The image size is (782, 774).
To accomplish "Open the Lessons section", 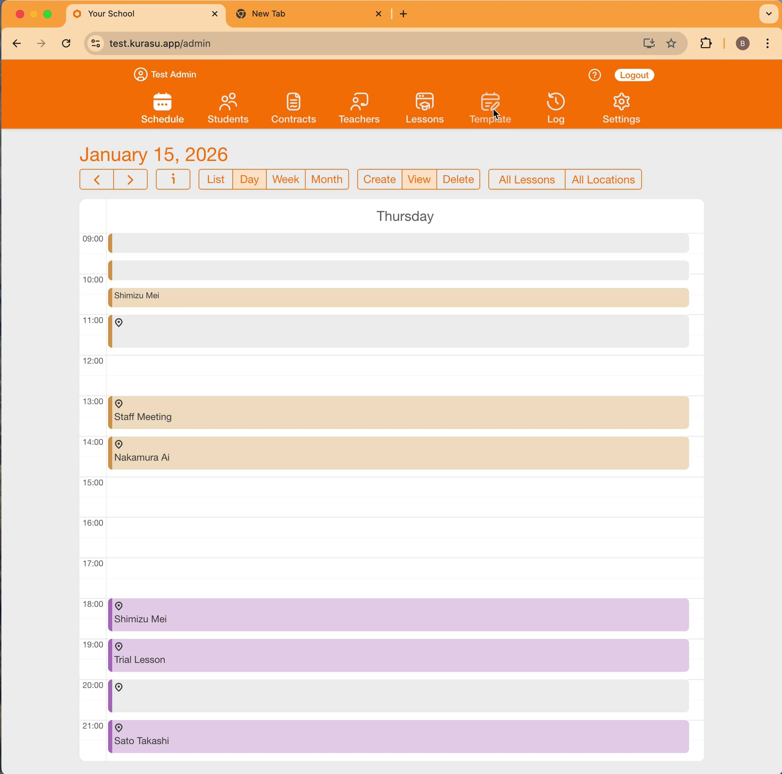I will pos(425,108).
